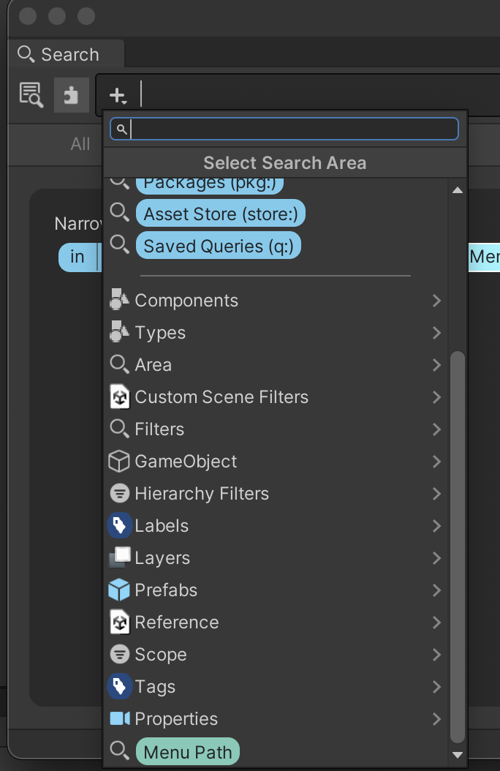Toggle the puzzle-piece button in search toolbar
500x771 pixels.
pyautogui.click(x=72, y=95)
